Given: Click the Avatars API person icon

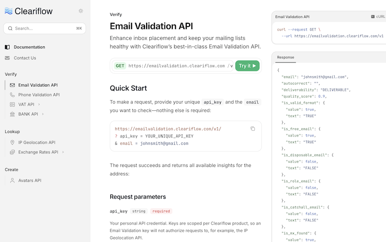Looking at the screenshot, I should point(12,181).
